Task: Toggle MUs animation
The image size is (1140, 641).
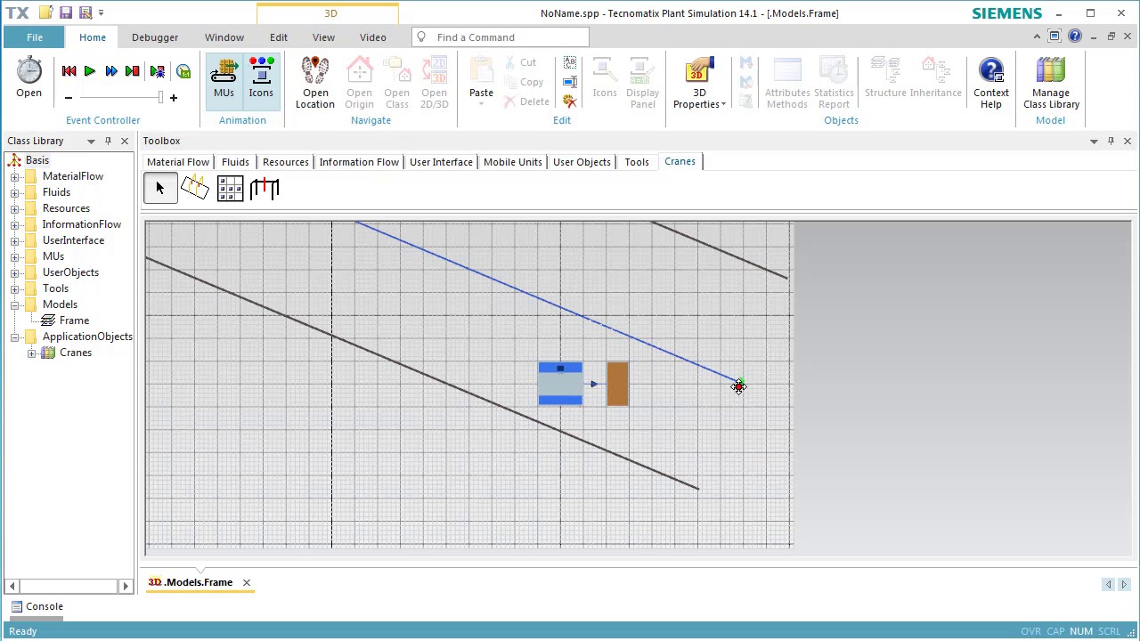Action: pyautogui.click(x=224, y=80)
